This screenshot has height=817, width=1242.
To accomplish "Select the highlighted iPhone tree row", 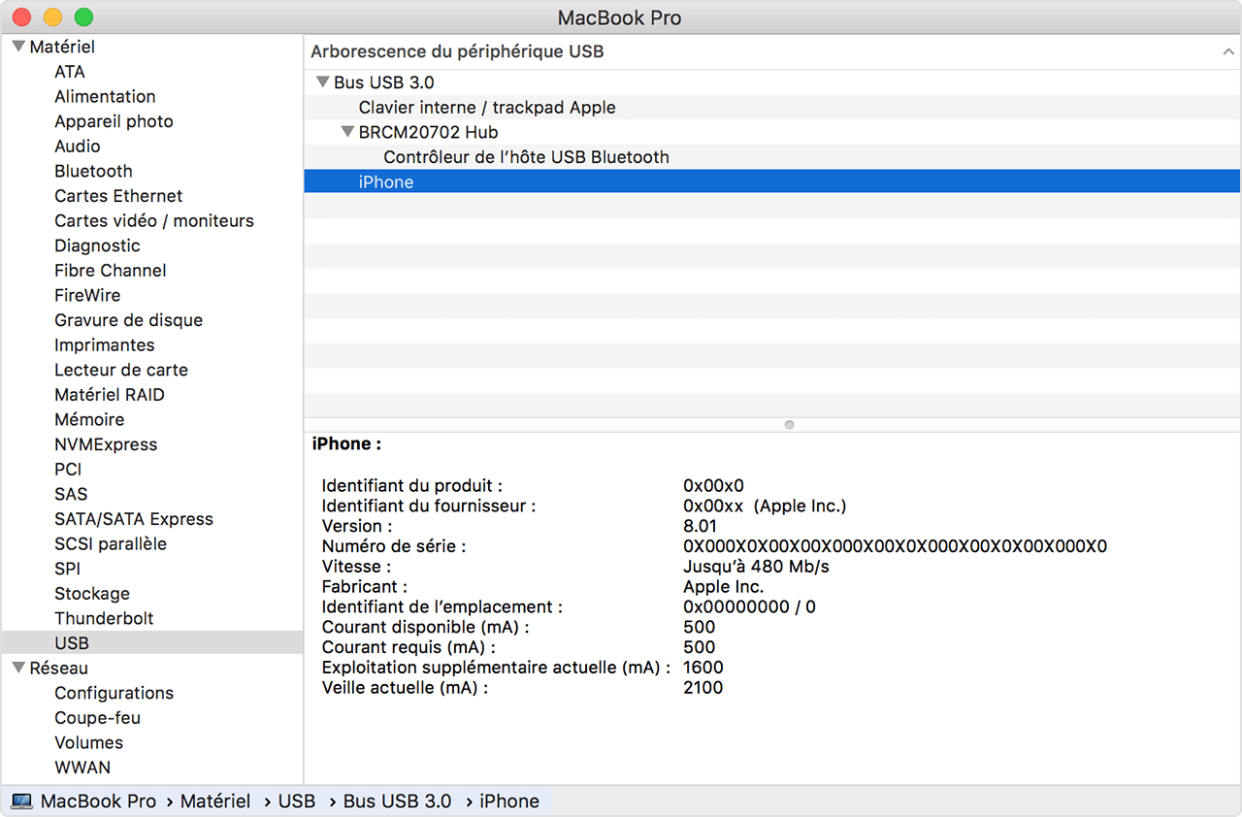I will (772, 181).
